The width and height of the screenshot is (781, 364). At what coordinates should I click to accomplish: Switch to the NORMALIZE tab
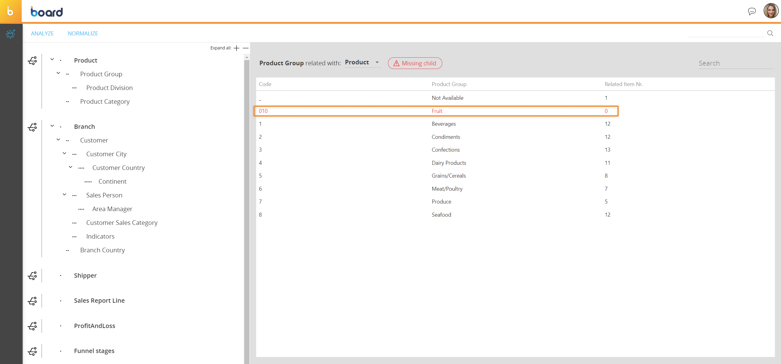[x=83, y=34]
